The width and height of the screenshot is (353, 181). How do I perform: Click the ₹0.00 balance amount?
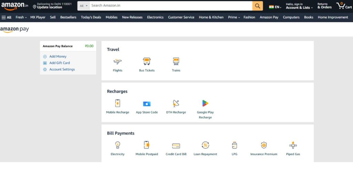click(x=89, y=46)
